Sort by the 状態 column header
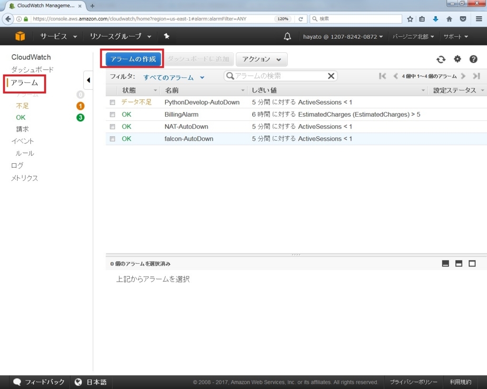 (x=139, y=90)
